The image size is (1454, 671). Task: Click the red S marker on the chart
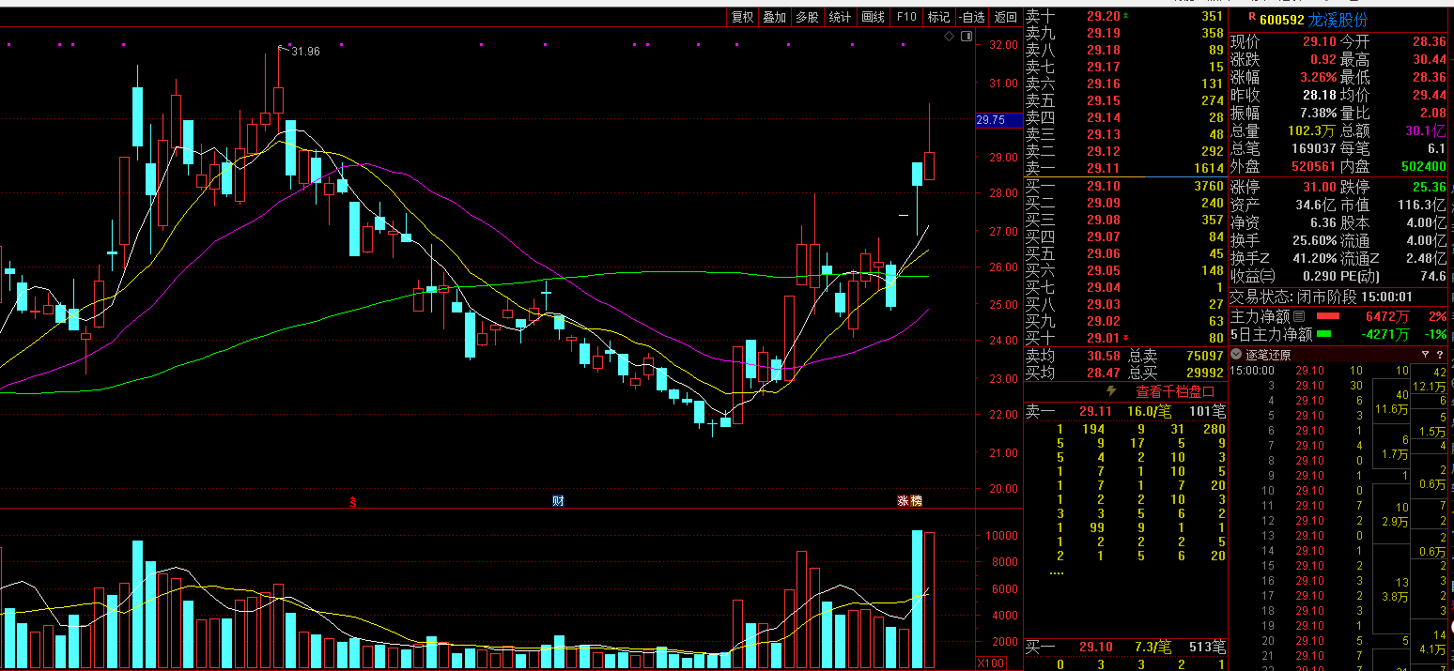pos(354,501)
